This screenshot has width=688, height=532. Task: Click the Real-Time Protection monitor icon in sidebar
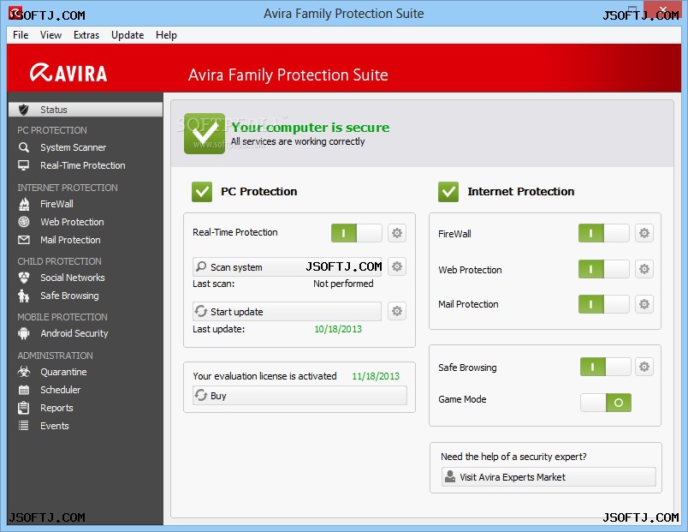point(24,165)
